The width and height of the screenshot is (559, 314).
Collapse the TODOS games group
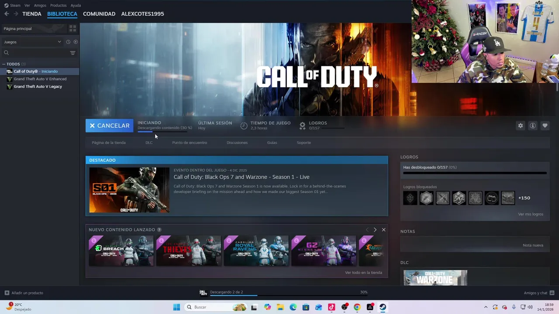coord(3,64)
